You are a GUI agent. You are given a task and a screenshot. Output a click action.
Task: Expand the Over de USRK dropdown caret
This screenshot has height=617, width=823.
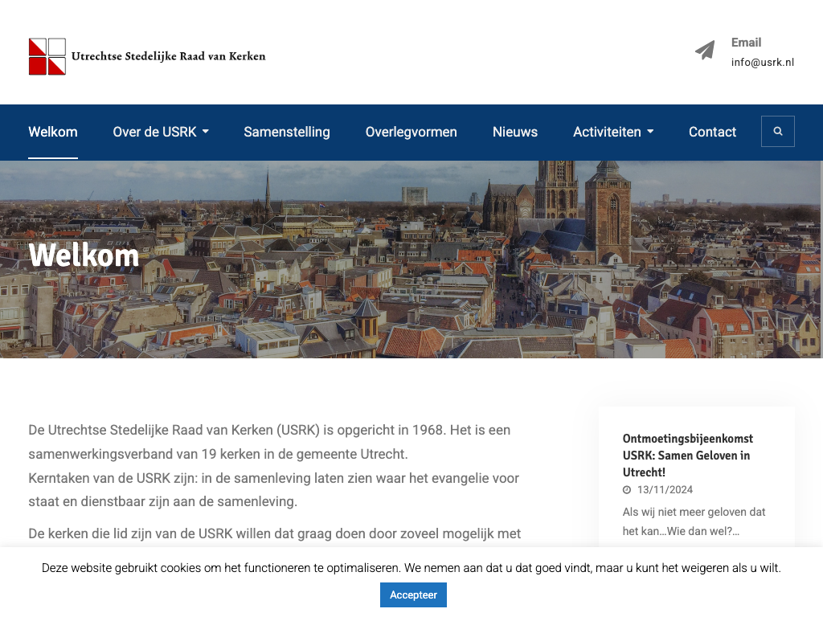[206, 132]
